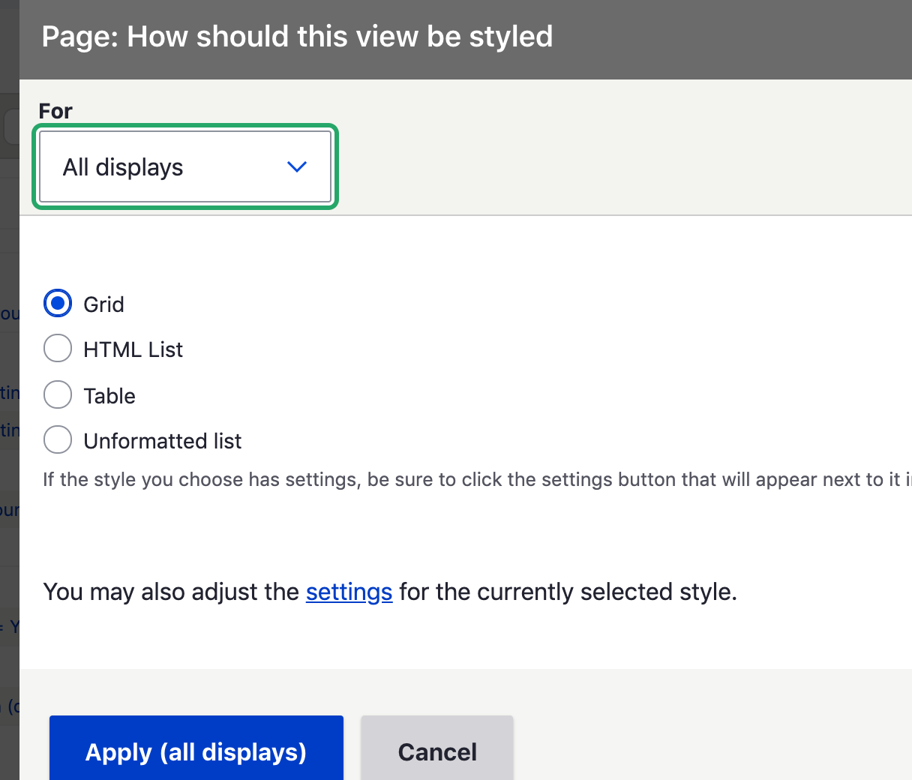The image size is (912, 780).
Task: Open the "All displays" For dropdown
Action: tap(185, 166)
